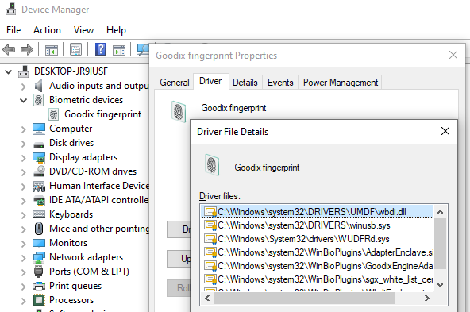Open the Power Management tab
Image resolution: width=470 pixels, height=312 pixels.
[x=341, y=82]
